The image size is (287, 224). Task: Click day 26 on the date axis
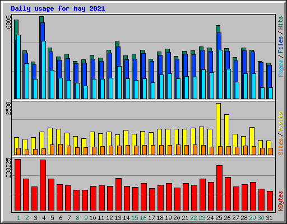[227, 218]
